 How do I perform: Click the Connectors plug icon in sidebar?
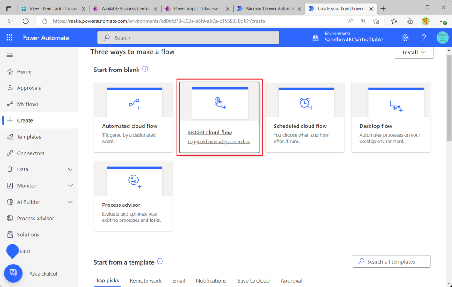click(10, 153)
